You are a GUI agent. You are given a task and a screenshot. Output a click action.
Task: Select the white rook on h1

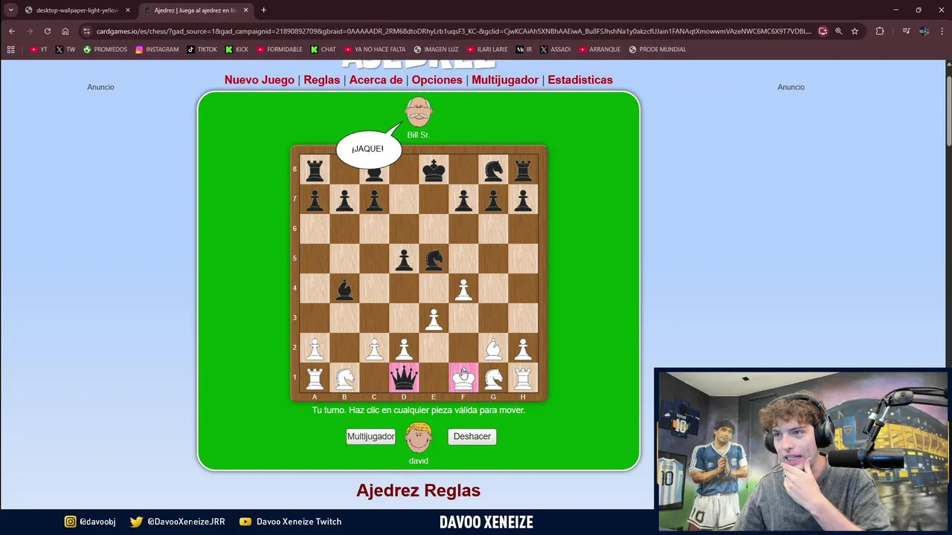tap(523, 378)
